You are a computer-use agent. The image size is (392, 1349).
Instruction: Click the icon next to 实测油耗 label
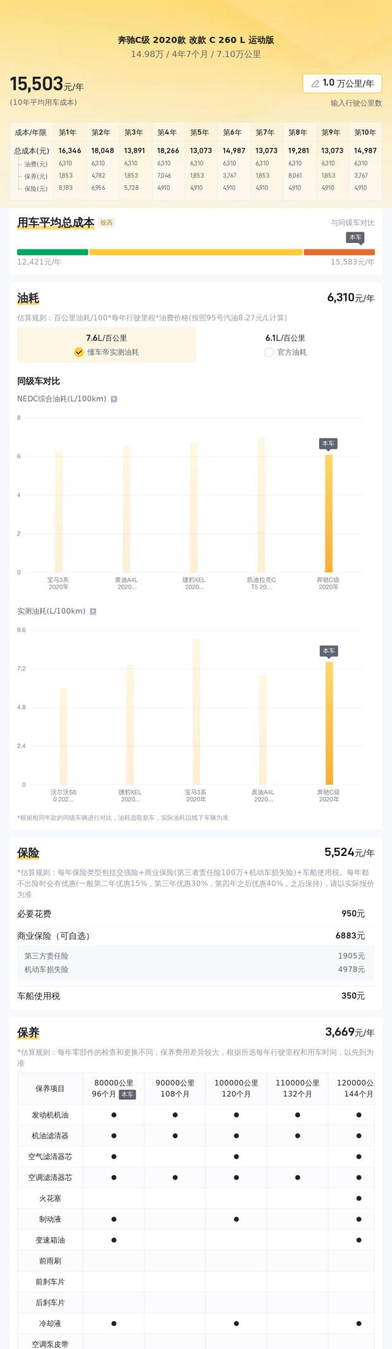click(93, 611)
